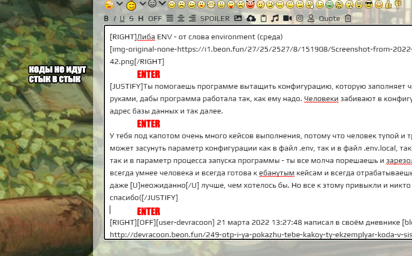This screenshot has width=412, height=256.
Task: Click the trash can delete icon
Action: (x=348, y=18)
